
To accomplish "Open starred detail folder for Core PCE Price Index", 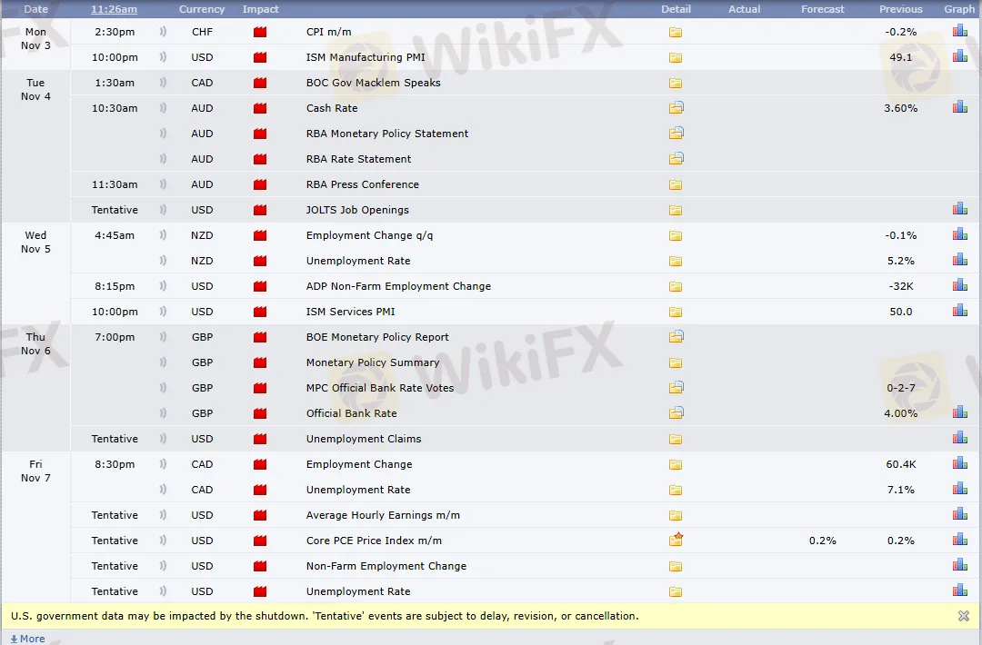I will pos(676,540).
